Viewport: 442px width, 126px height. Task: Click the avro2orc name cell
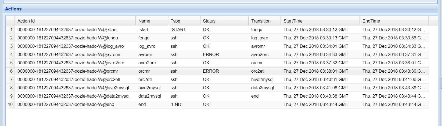tap(147, 63)
